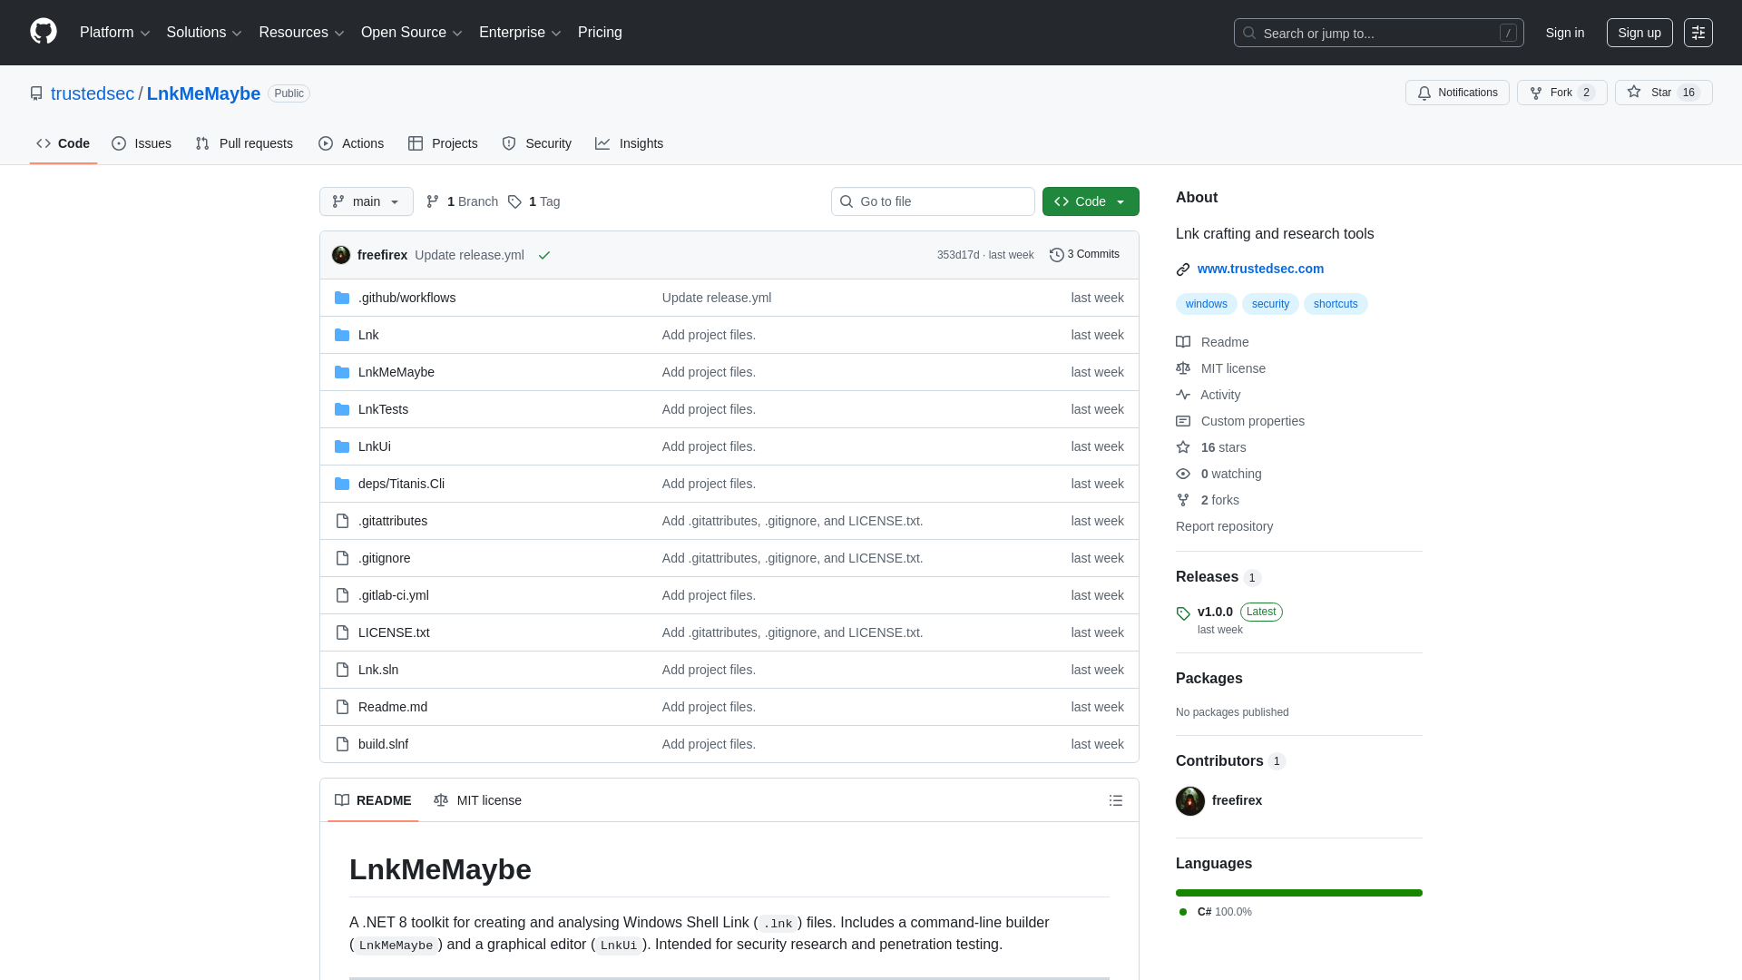Click inside the Go to file field

click(933, 201)
